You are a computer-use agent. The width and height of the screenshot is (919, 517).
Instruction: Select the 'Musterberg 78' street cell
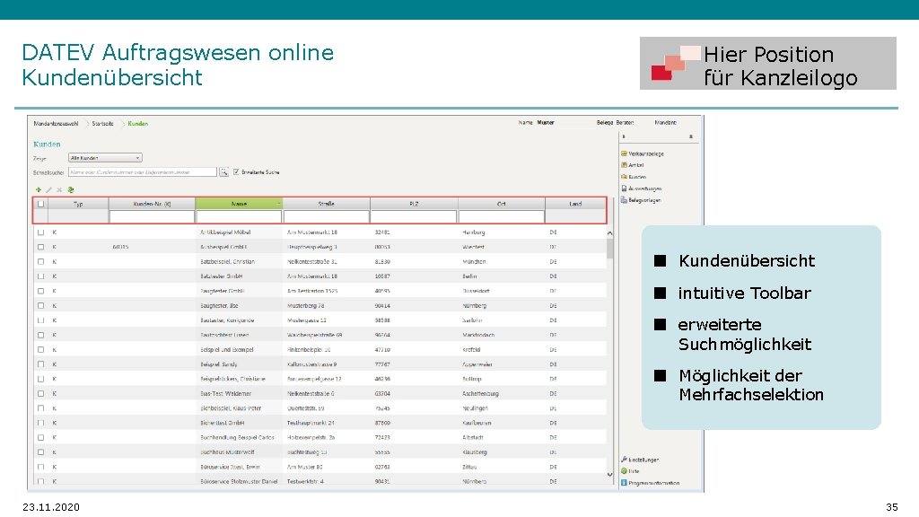(305, 306)
